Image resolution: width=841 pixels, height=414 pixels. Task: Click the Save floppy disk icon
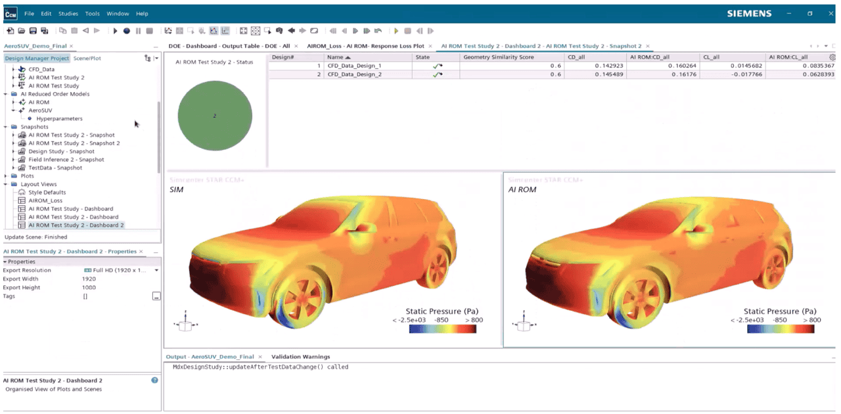tap(33, 30)
